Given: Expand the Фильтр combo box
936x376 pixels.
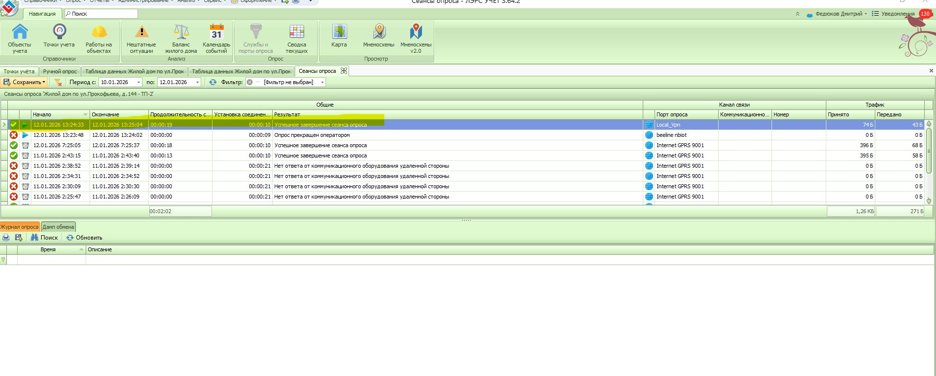Looking at the screenshot, I should pos(322,82).
